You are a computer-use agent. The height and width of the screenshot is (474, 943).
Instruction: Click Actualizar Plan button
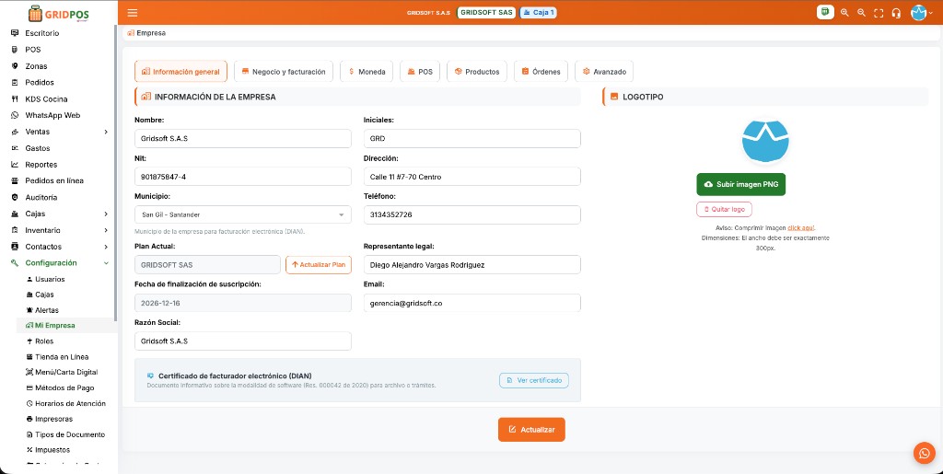point(319,265)
